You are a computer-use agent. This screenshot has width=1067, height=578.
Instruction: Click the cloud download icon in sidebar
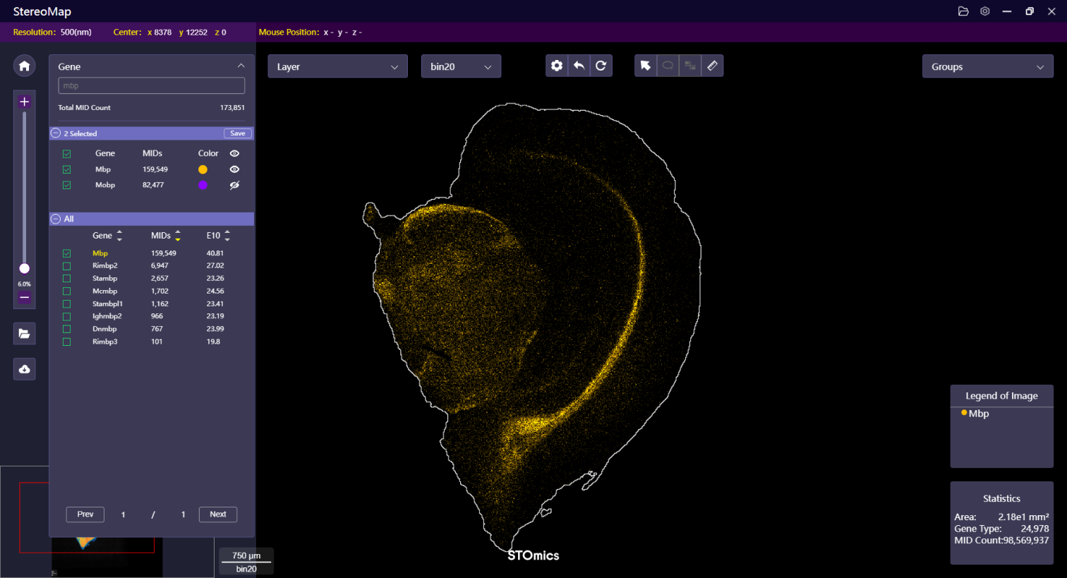(25, 369)
